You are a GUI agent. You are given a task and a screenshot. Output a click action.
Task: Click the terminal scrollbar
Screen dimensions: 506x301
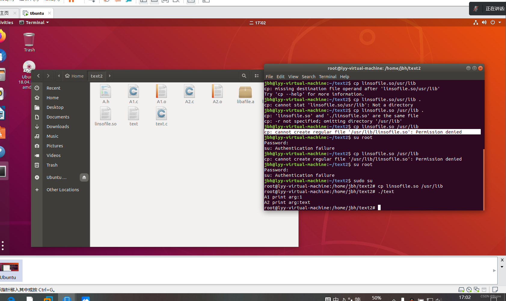[x=484, y=180]
